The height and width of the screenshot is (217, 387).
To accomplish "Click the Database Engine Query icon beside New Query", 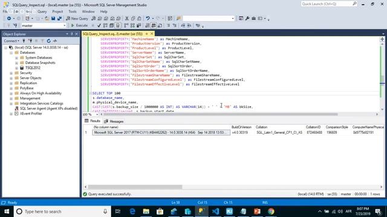I will (x=94, y=19).
